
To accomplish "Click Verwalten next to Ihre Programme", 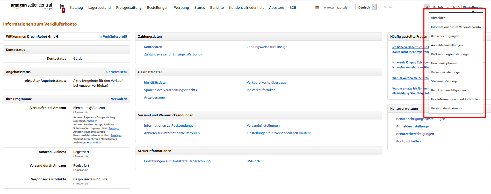I will tap(119, 99).
